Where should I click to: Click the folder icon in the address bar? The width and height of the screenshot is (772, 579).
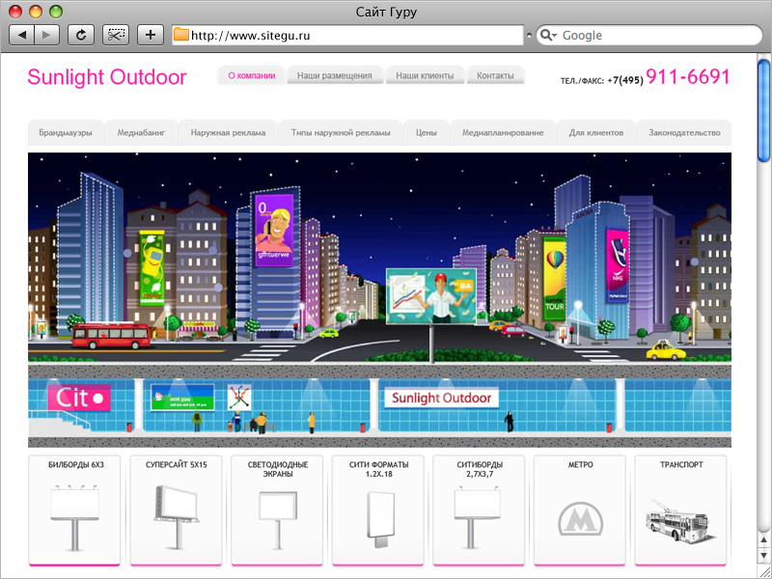pyautogui.click(x=181, y=35)
